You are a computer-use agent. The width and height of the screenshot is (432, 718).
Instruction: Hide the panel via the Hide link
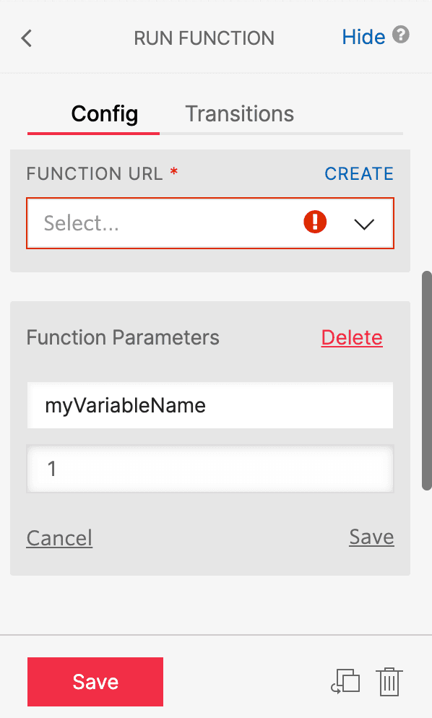[363, 37]
